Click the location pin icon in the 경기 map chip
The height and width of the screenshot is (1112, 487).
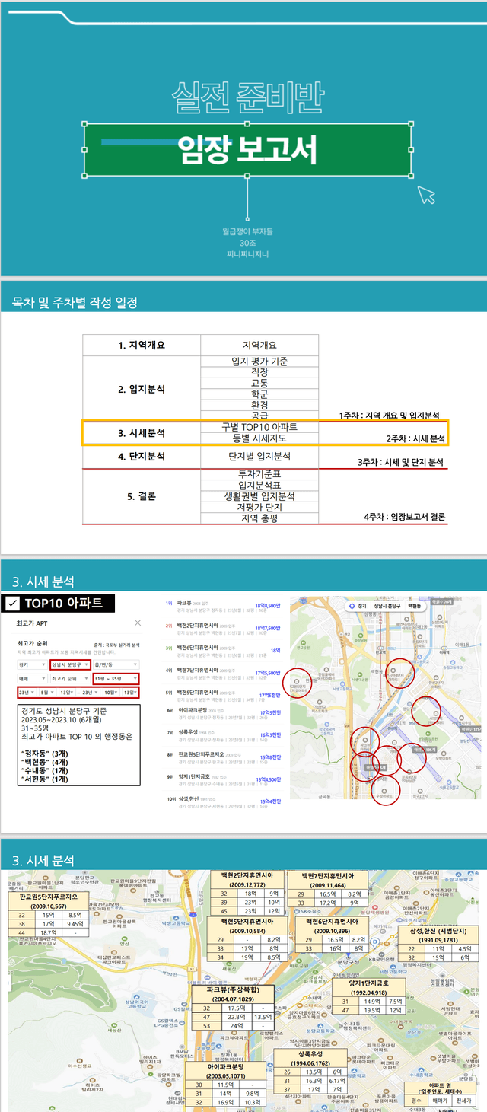pyautogui.click(x=352, y=606)
